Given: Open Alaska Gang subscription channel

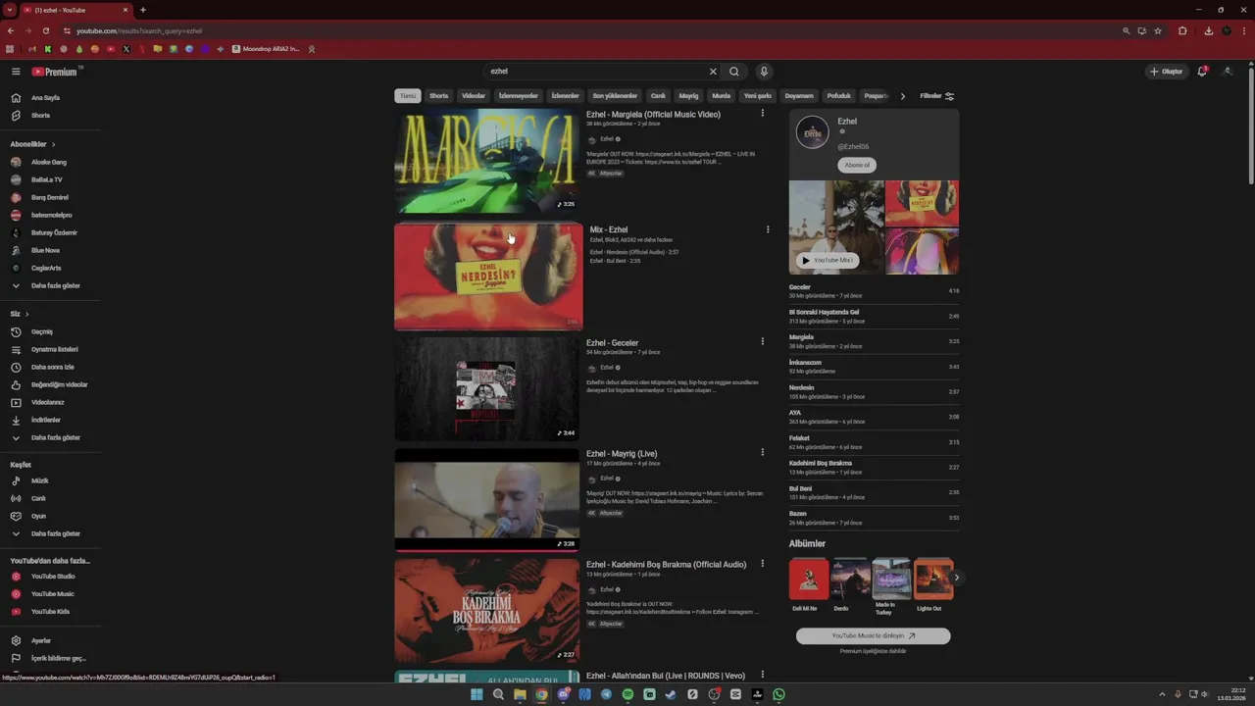Looking at the screenshot, I should click(x=49, y=162).
